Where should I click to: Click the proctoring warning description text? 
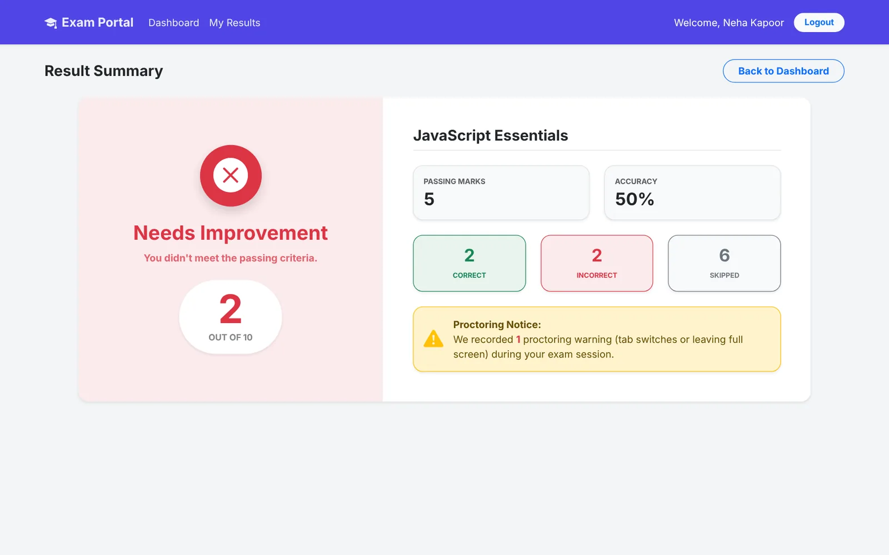click(598, 347)
